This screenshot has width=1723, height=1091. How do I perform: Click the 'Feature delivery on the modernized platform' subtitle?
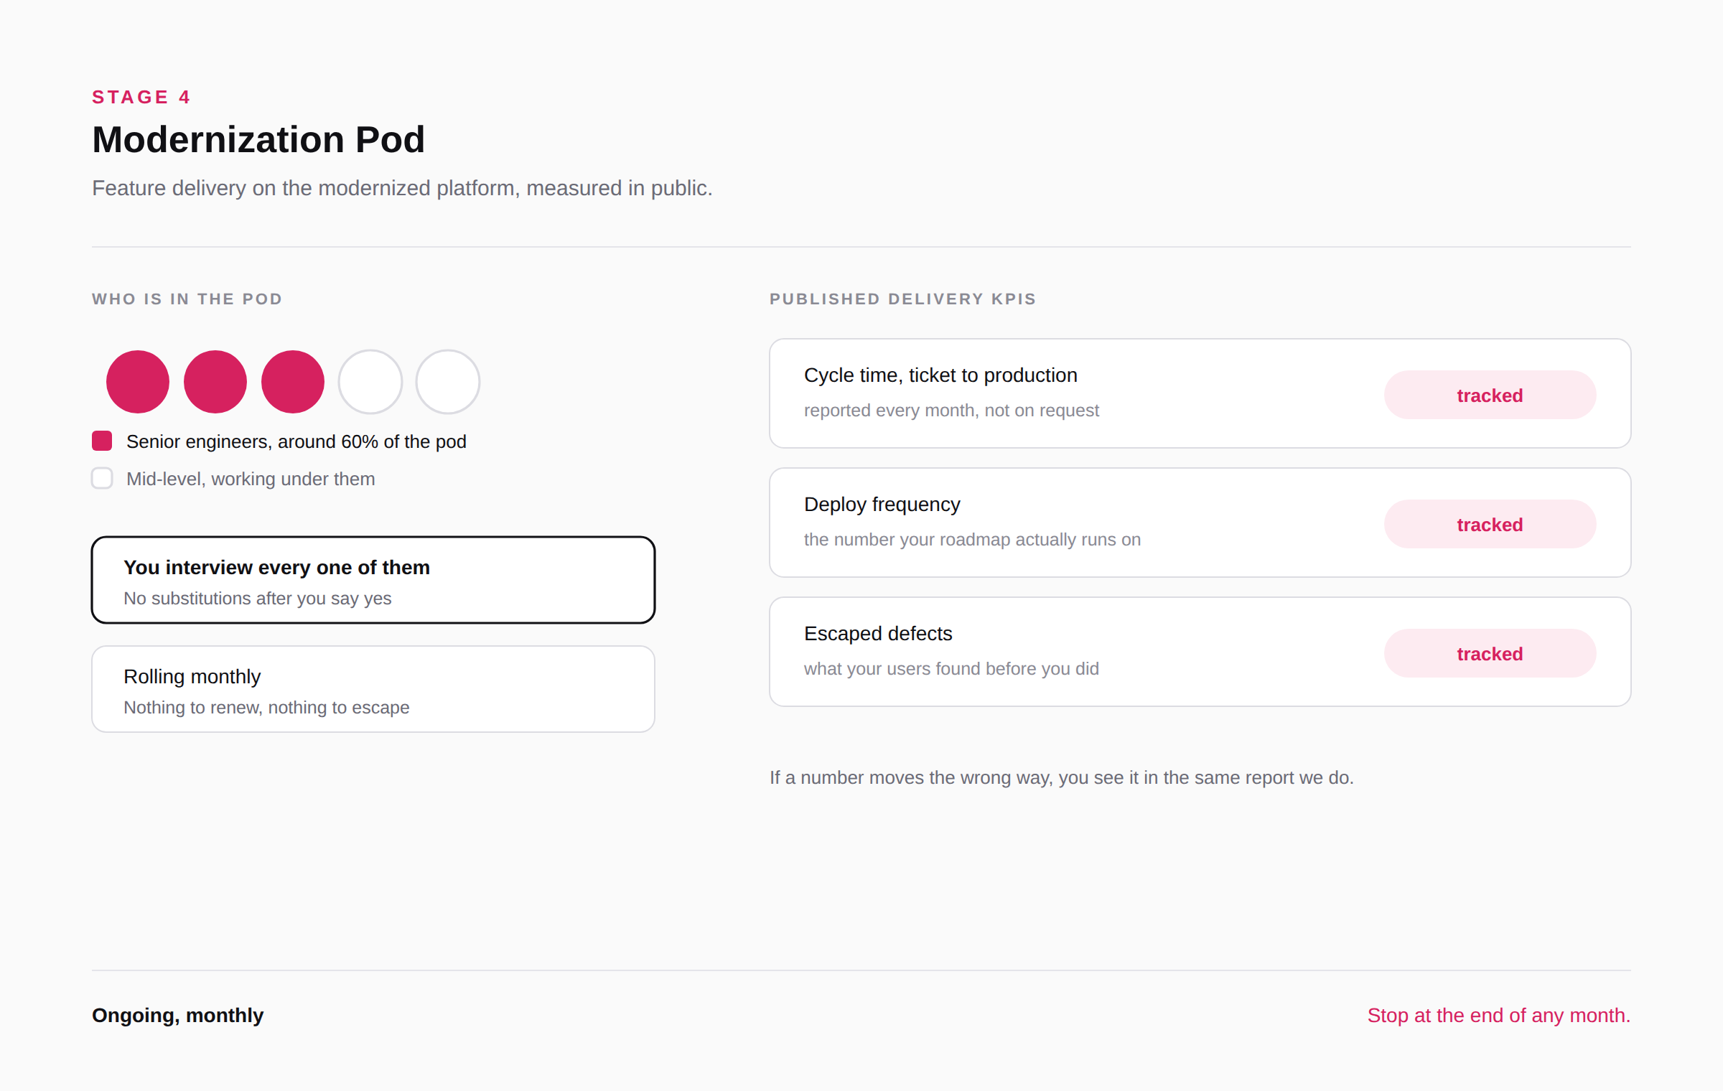pyautogui.click(x=402, y=188)
